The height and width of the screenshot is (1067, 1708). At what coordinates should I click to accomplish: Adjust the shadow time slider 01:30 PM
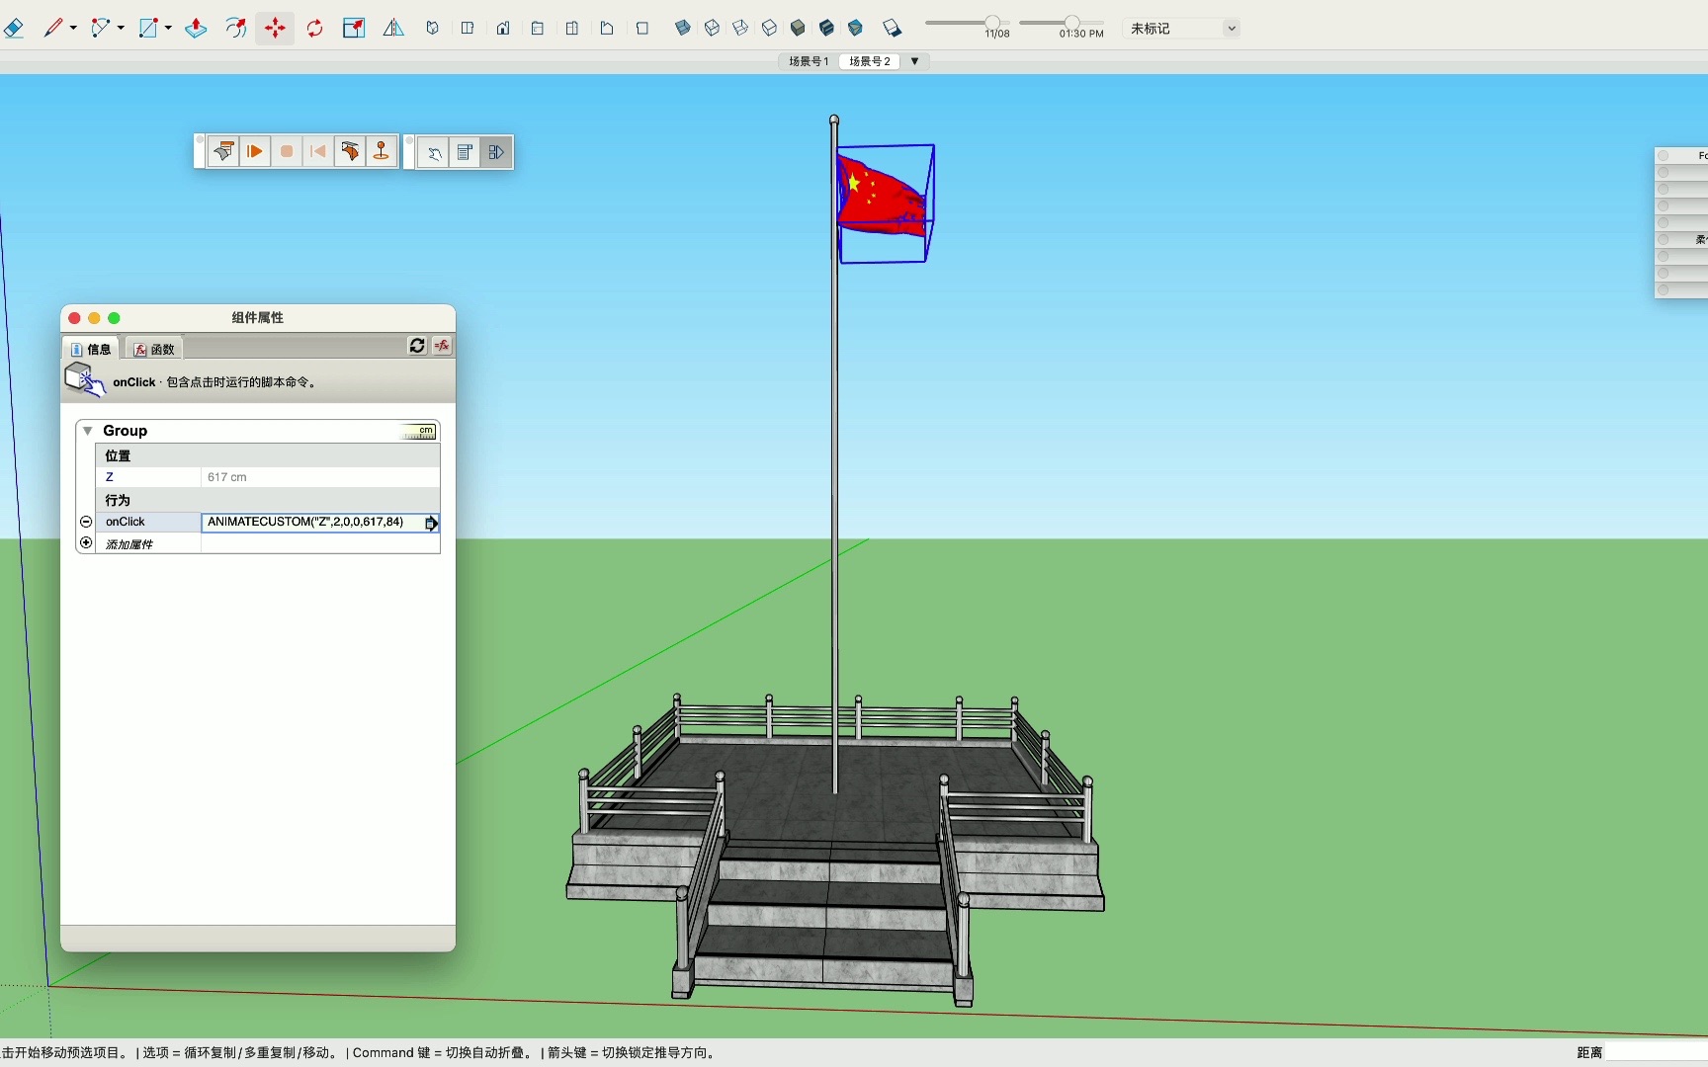(1072, 22)
